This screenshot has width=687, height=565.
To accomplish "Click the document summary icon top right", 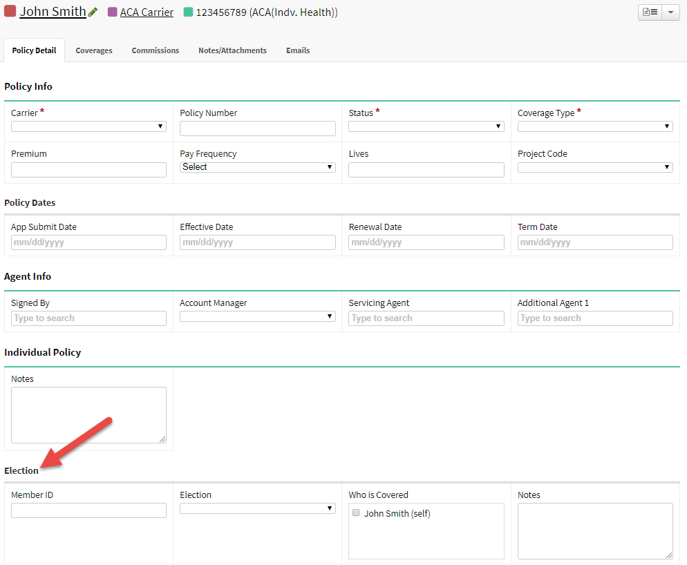I will (650, 12).
